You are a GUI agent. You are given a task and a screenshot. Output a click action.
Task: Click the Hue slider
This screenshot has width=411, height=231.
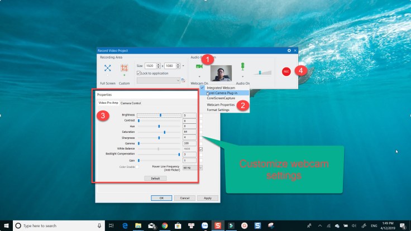pos(159,127)
